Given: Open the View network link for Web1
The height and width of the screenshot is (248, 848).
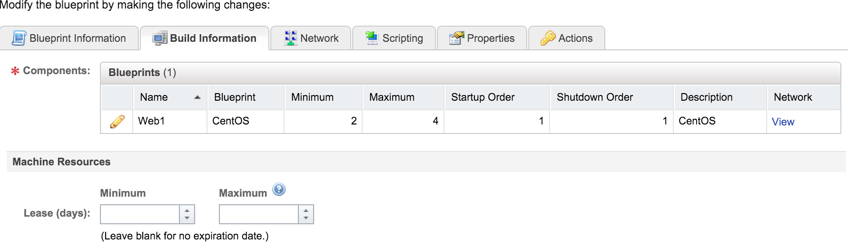Looking at the screenshot, I should coord(783,122).
